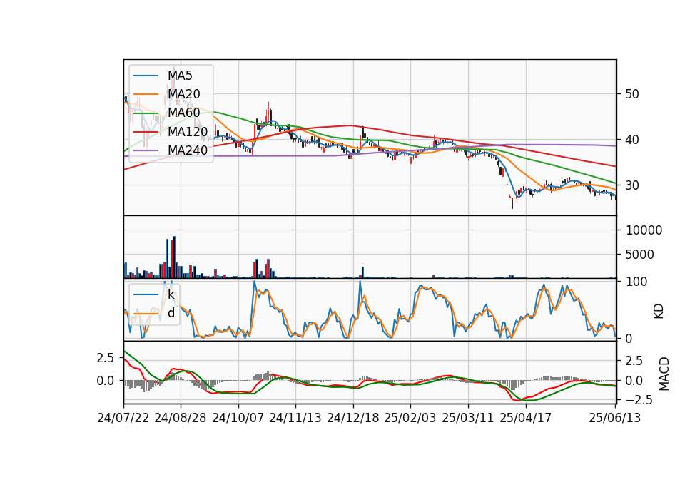Click the 24/11/13 date axis label
The height and width of the screenshot is (492, 685).
[x=295, y=418]
